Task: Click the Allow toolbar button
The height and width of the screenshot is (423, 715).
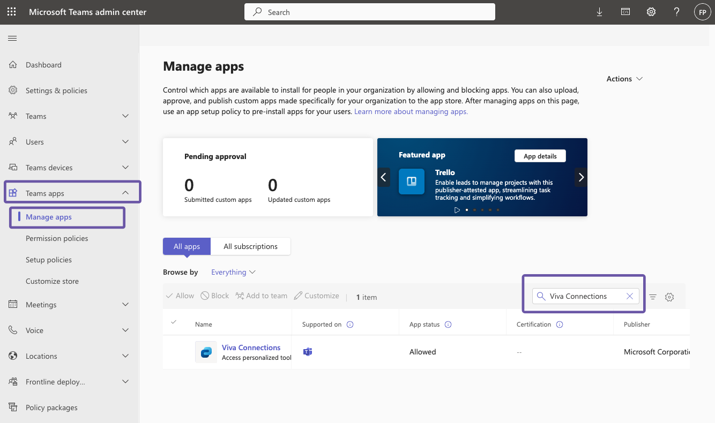Action: point(180,296)
